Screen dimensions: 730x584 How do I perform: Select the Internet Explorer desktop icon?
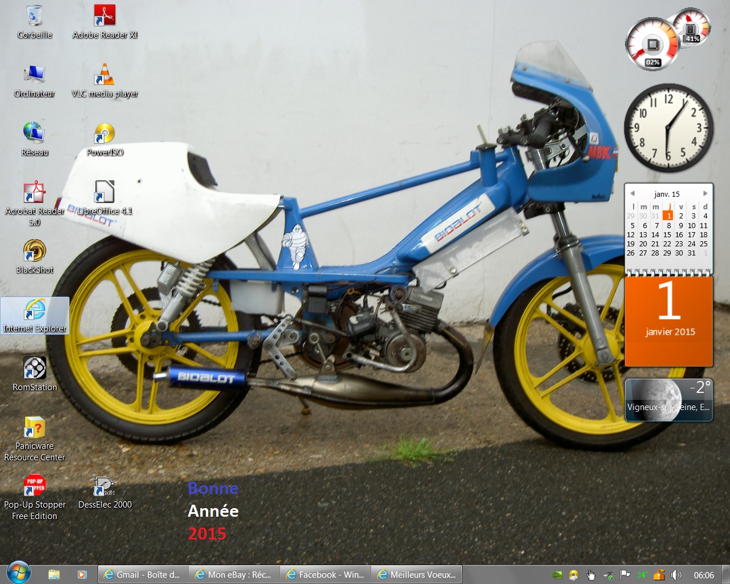pos(35,315)
